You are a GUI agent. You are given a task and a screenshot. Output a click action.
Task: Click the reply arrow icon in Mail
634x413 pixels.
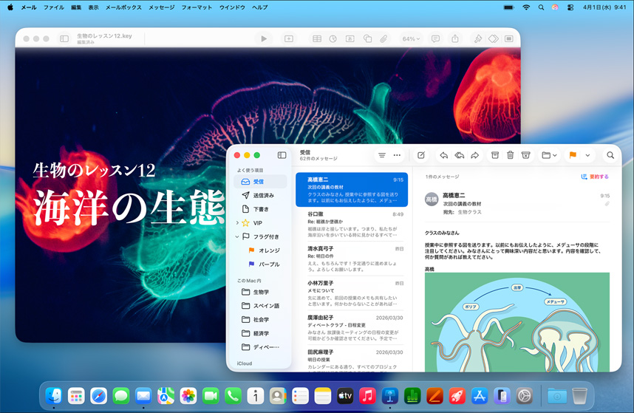[x=443, y=155]
